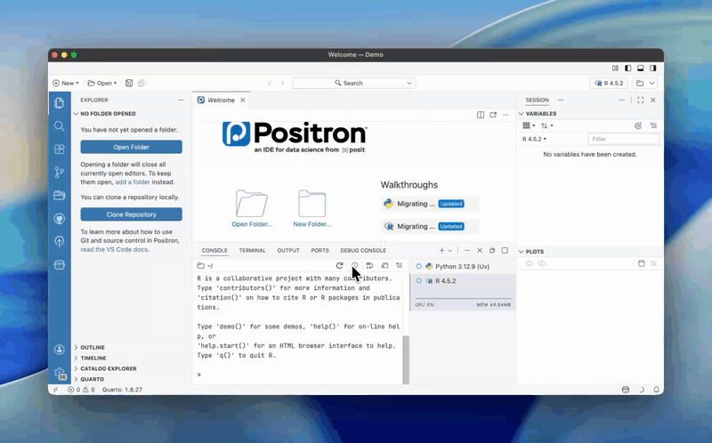Screen dimensions: 712x443
Task: Open the Source Control view
Action: click(59, 173)
